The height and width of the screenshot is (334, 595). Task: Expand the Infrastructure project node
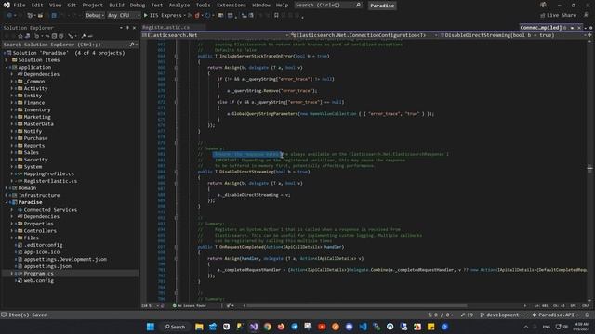[x=7, y=195]
